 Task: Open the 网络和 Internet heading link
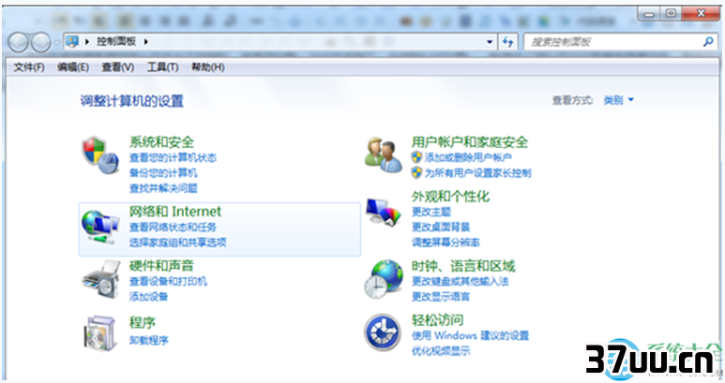pos(174,212)
